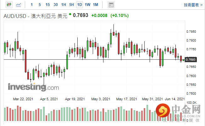Click the 0.7550 price axis label
The height and width of the screenshot is (126, 205).
click(191, 85)
